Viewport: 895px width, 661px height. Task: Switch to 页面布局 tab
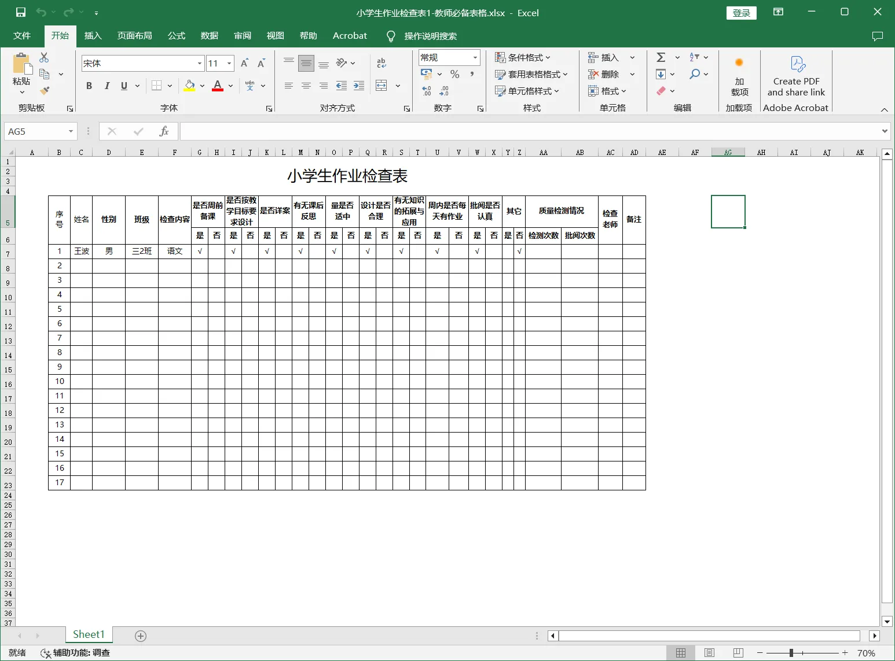[x=134, y=36]
